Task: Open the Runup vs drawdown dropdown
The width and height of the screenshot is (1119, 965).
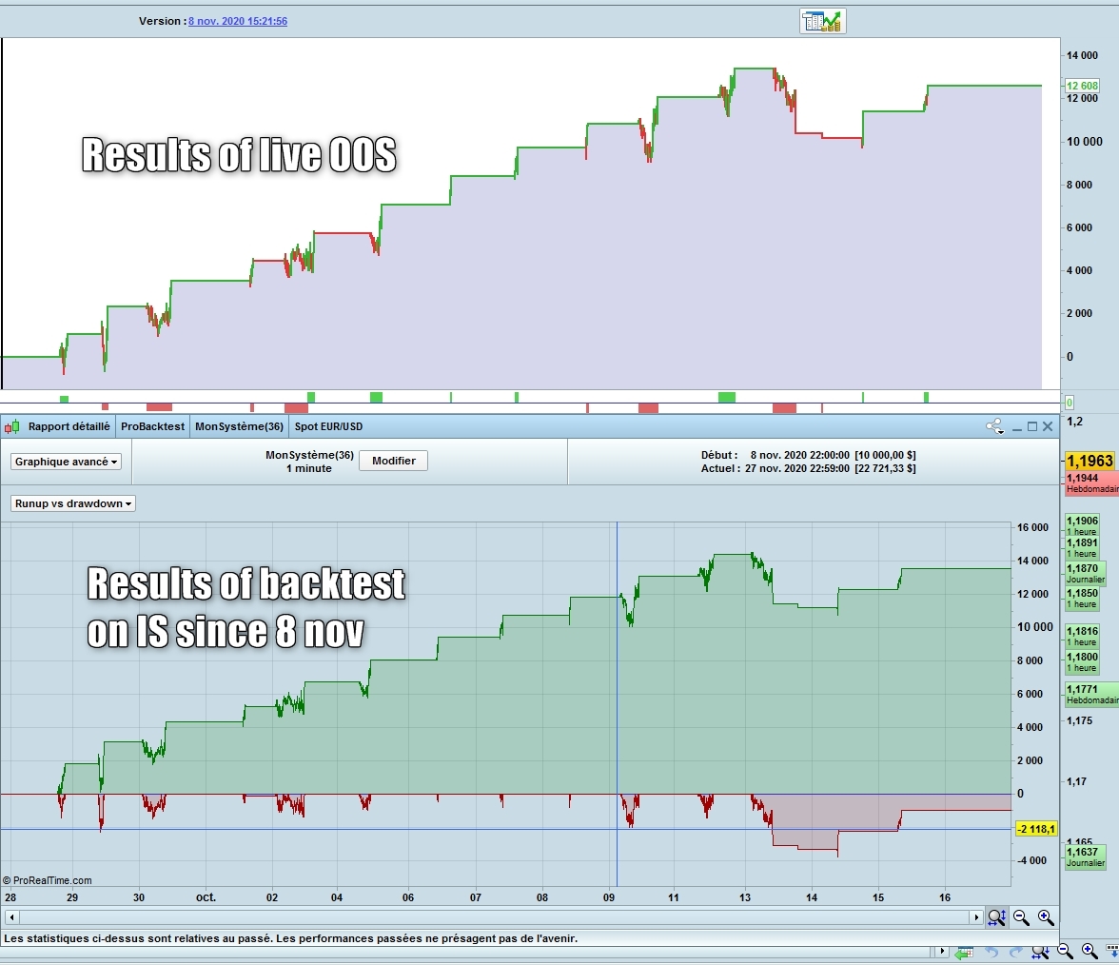Action: point(72,503)
